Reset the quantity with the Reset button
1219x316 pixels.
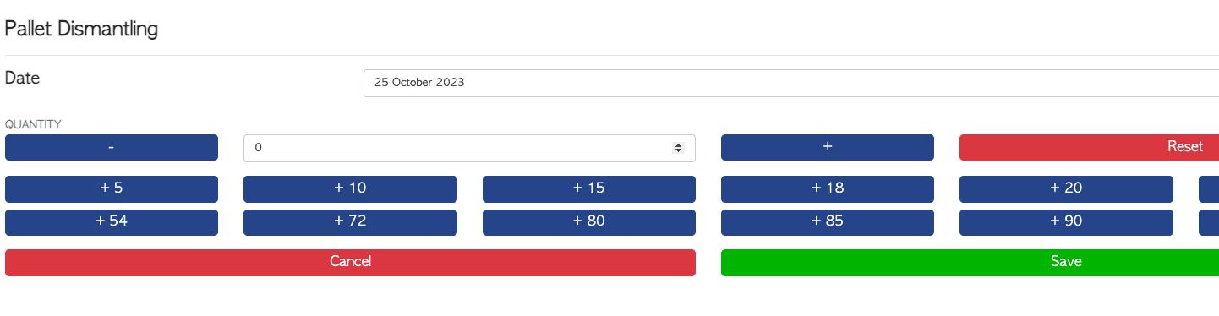tap(1089, 147)
